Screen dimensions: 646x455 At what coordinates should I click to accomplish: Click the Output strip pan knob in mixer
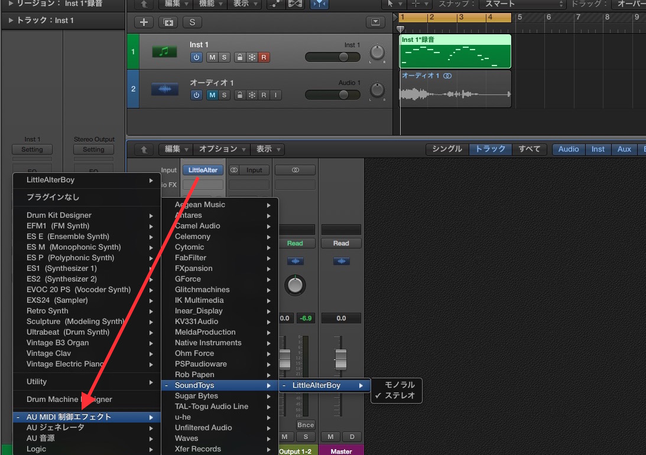tap(295, 285)
